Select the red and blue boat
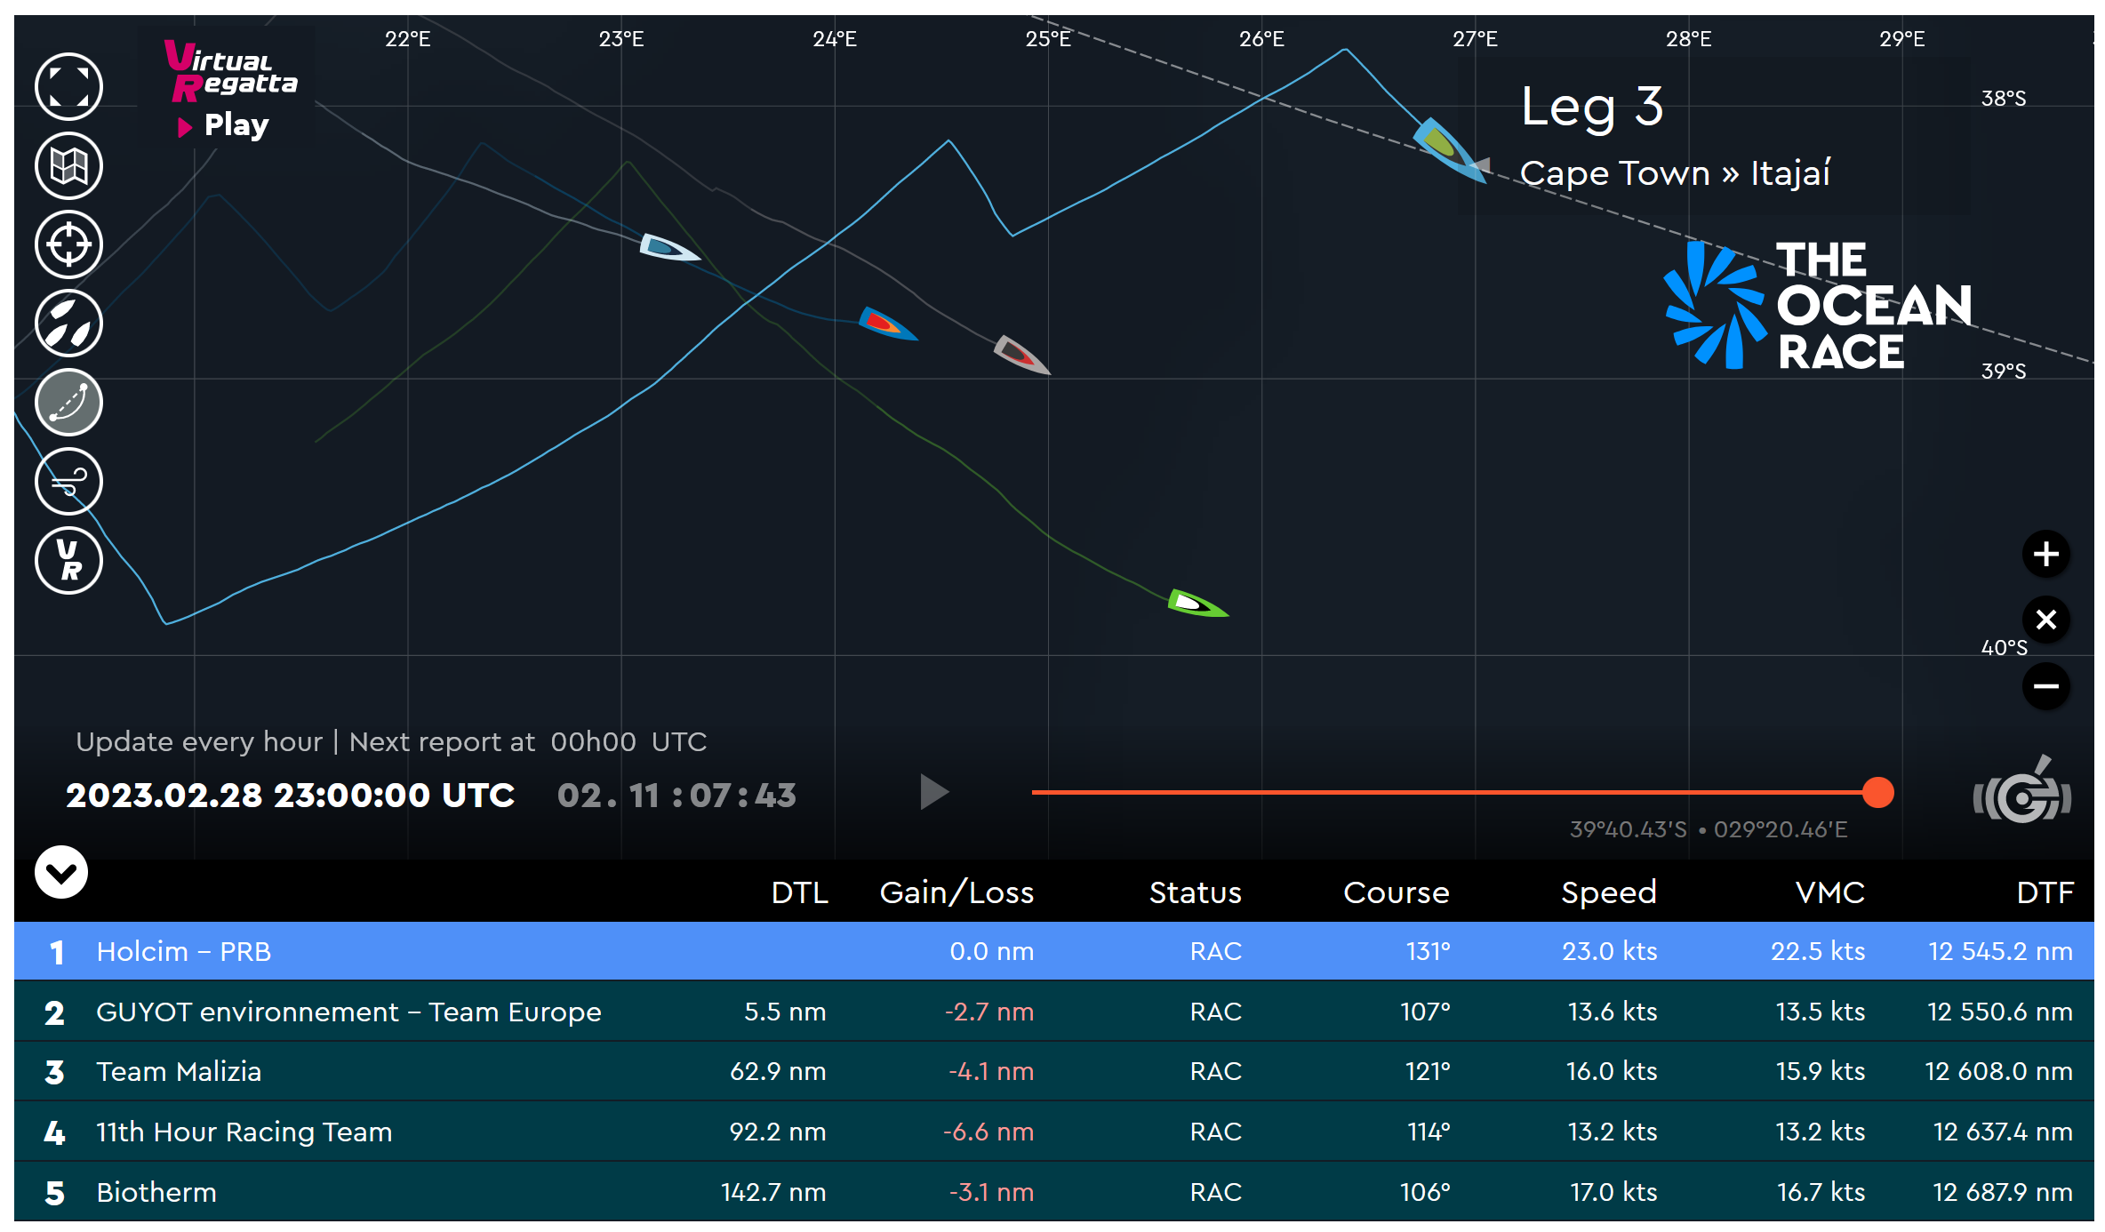 [886, 324]
